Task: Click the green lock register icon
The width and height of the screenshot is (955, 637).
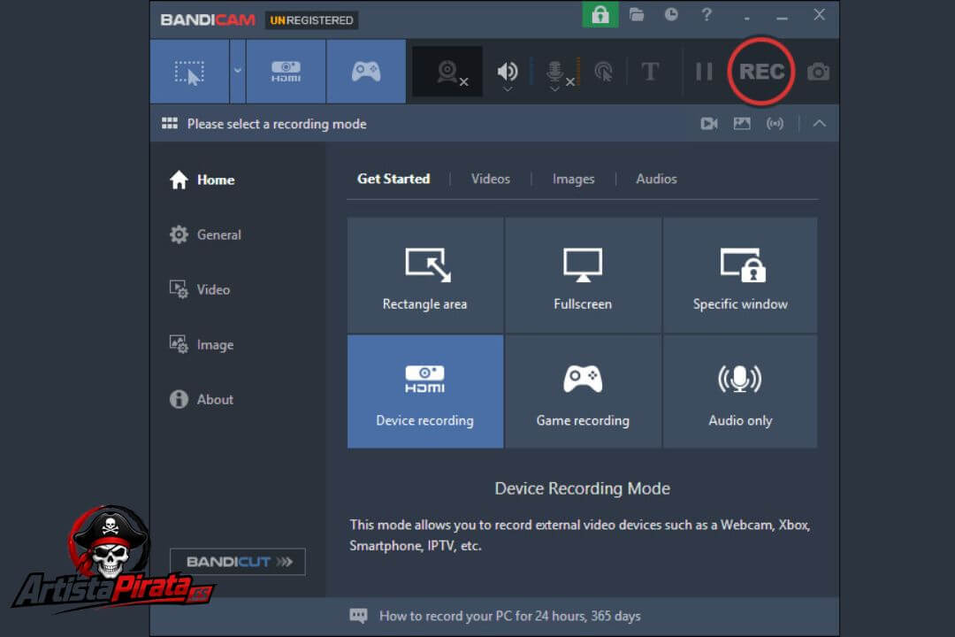Action: pos(600,15)
